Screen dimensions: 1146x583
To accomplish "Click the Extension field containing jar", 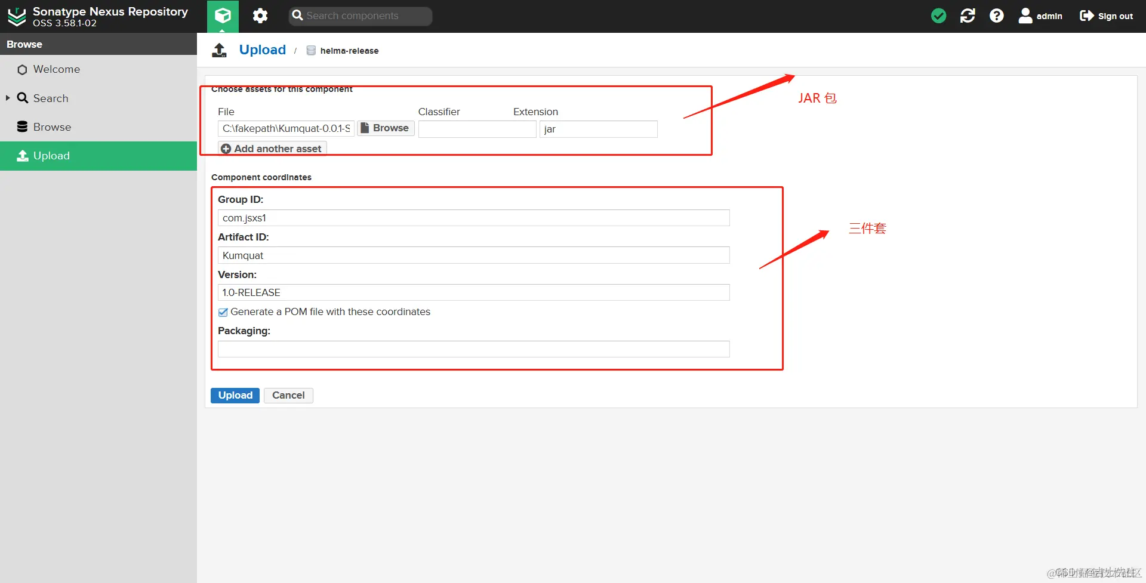I will pos(598,129).
